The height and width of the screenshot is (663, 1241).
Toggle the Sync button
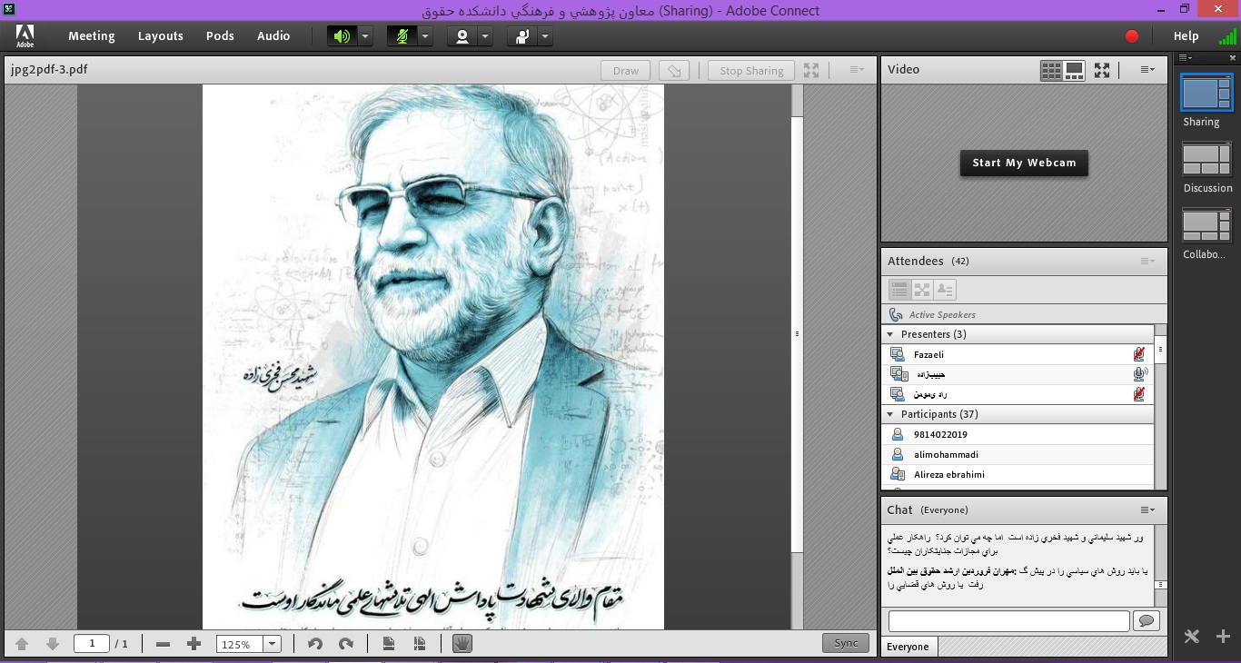[846, 643]
